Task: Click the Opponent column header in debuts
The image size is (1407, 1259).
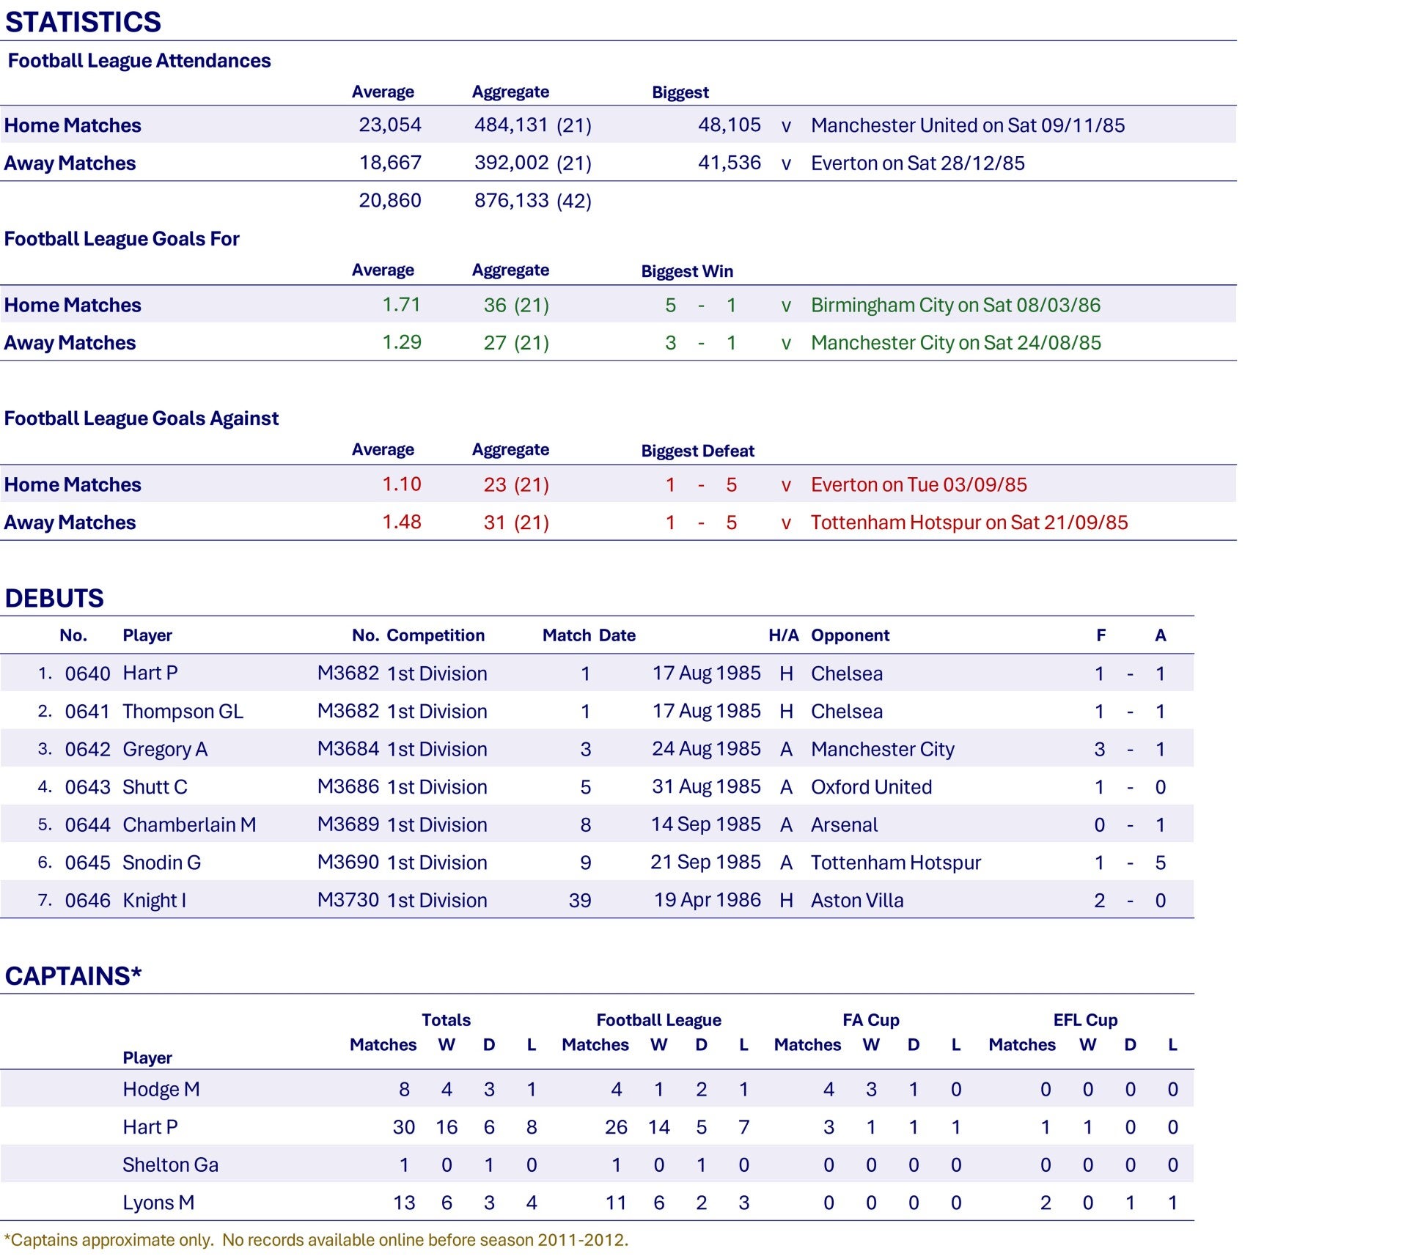Action: tap(850, 635)
